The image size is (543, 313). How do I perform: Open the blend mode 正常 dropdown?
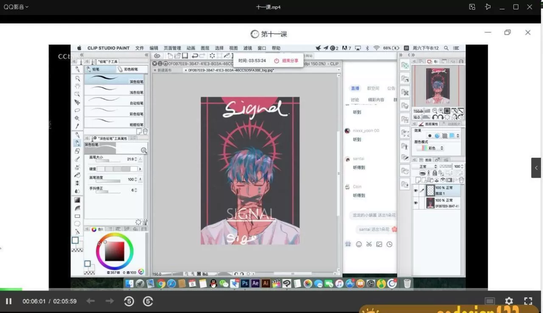[x=425, y=167]
